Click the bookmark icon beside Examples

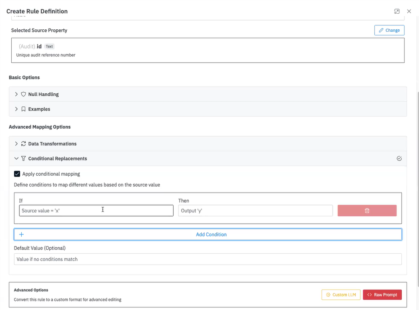(x=23, y=109)
